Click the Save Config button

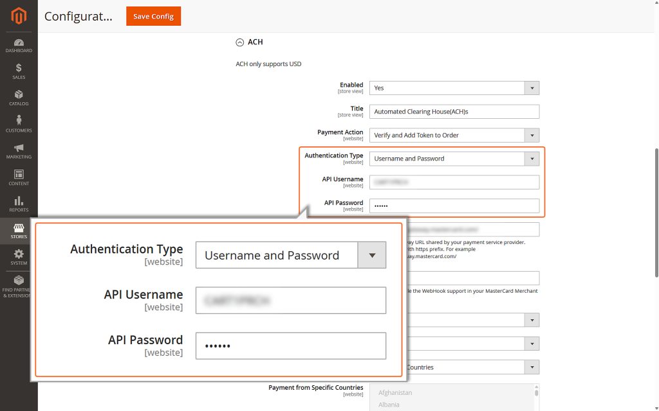click(153, 16)
